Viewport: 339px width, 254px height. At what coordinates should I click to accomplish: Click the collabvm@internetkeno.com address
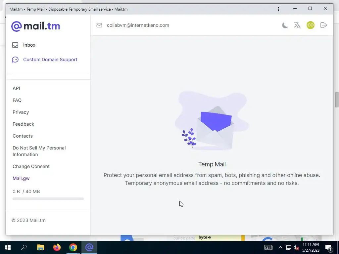click(138, 25)
